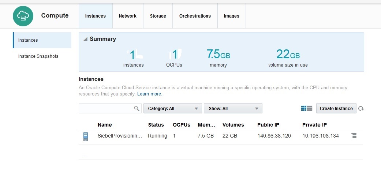Image resolution: width=381 pixels, height=169 pixels.
Task: Click the private IP 10.196.108.134
Action: [x=321, y=136]
